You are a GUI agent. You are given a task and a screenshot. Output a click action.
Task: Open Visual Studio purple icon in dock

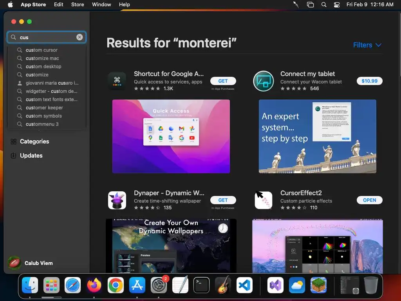pos(275,285)
